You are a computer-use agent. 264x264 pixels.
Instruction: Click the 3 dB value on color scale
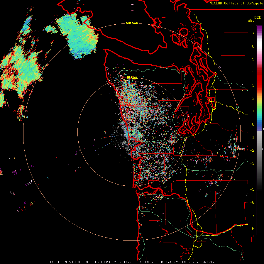pos(253,85)
